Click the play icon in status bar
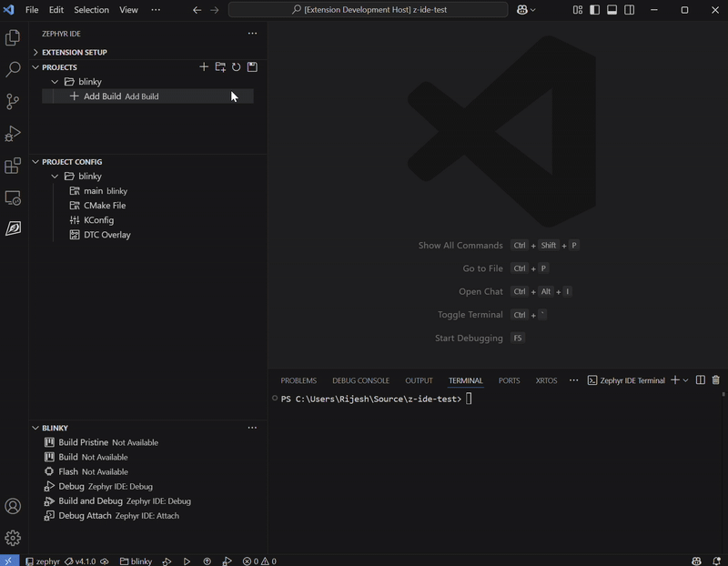The width and height of the screenshot is (728, 566). pos(187,561)
